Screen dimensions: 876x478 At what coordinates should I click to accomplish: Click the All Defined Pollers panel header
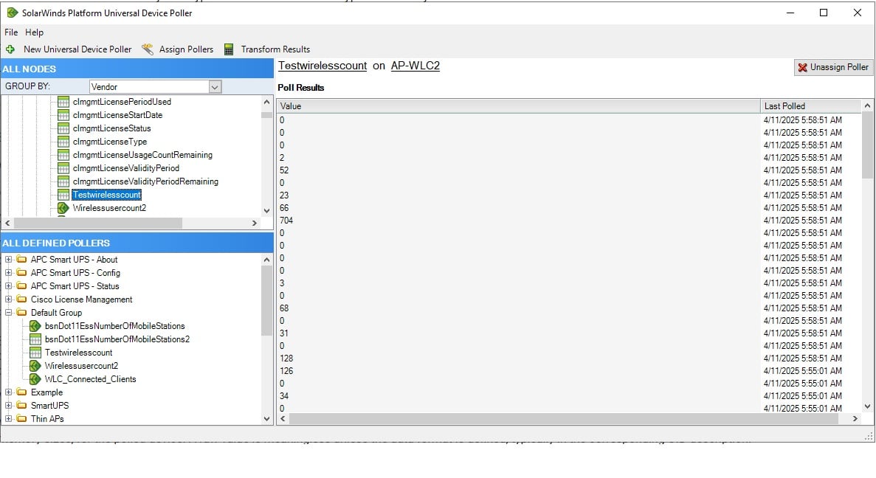pos(137,243)
